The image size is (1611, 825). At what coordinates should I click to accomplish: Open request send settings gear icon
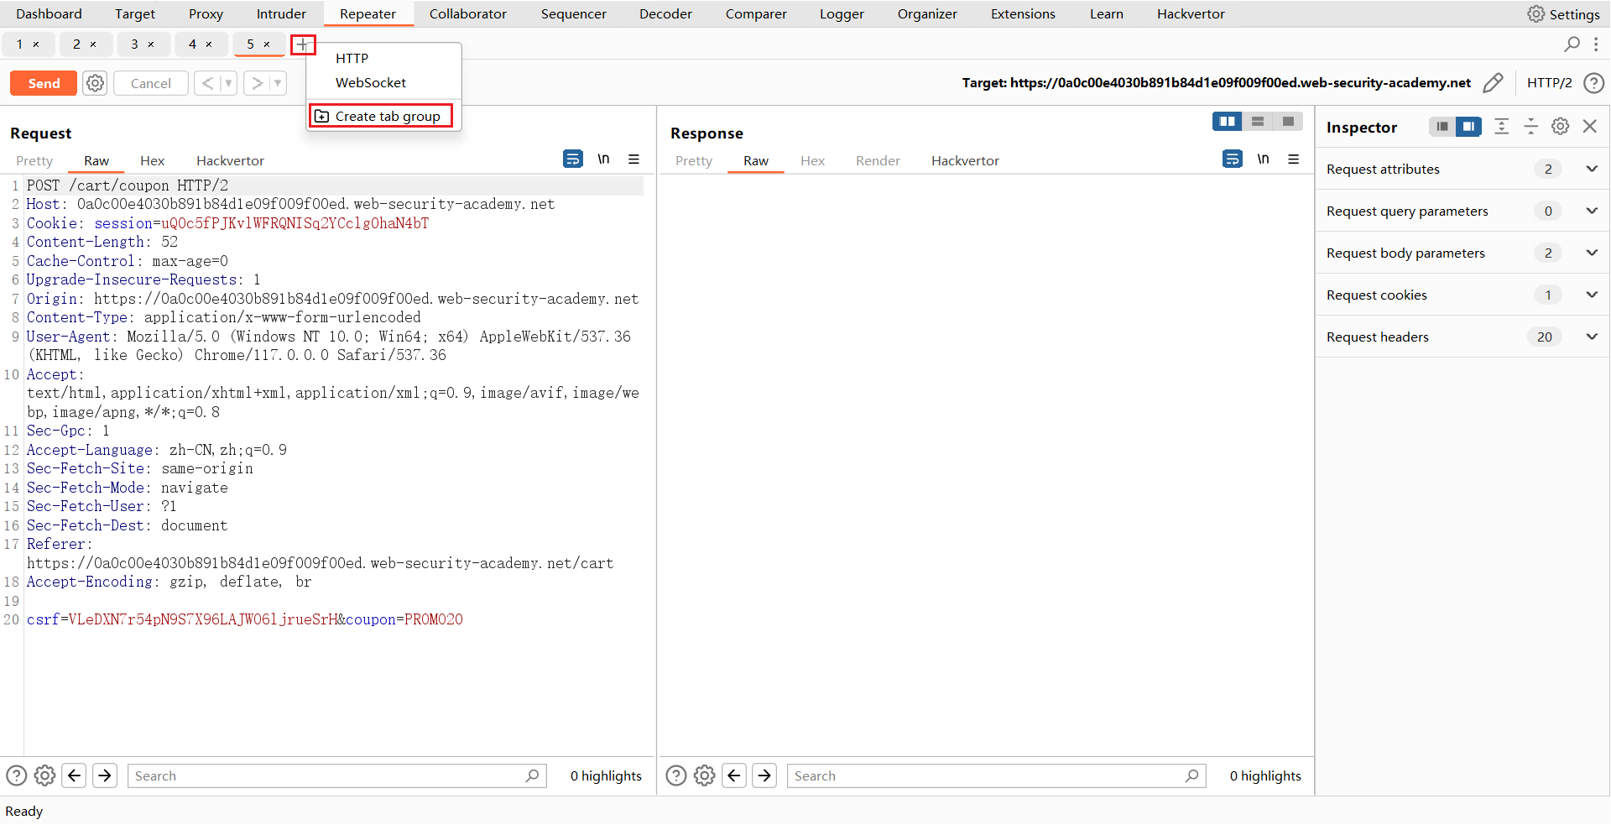click(96, 83)
